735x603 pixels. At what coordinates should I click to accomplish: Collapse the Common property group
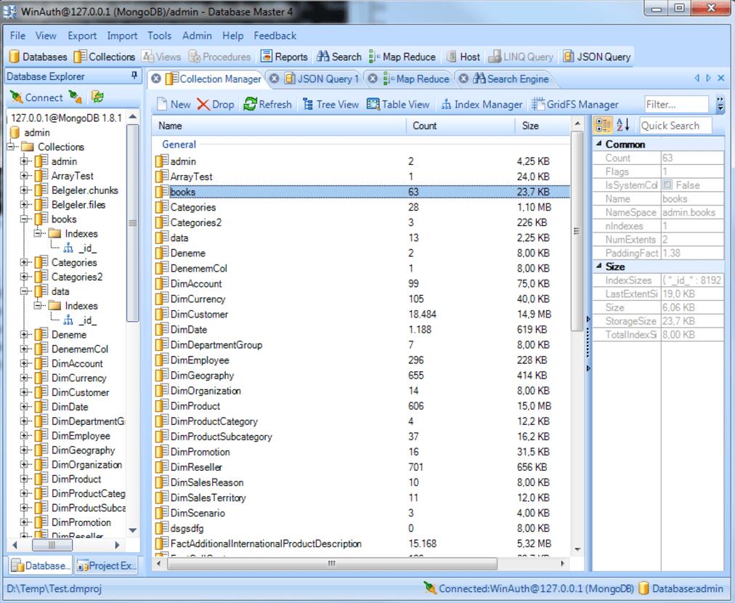click(x=598, y=144)
